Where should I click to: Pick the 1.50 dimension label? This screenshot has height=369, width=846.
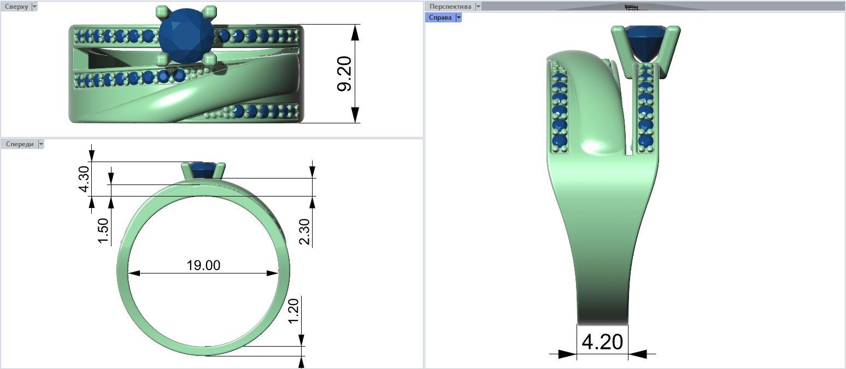pyautogui.click(x=104, y=230)
